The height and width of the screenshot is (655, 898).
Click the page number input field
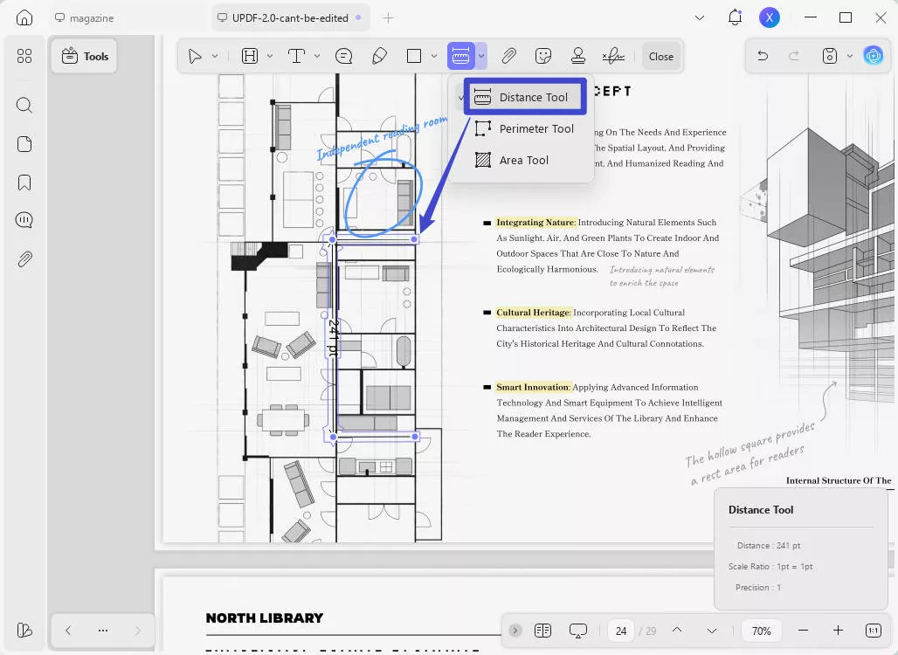tap(620, 630)
